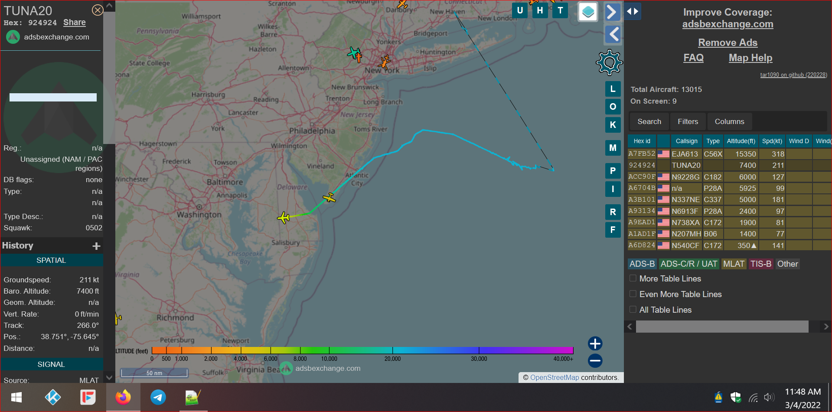Open the Windows Start menu
Image resolution: width=832 pixels, height=412 pixels.
(16, 397)
